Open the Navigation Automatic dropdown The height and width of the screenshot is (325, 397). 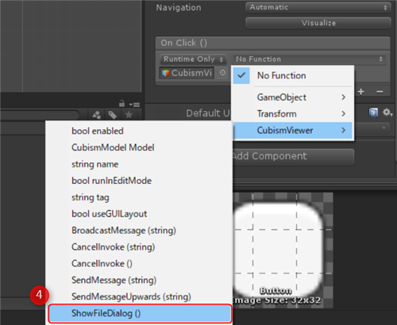[318, 7]
